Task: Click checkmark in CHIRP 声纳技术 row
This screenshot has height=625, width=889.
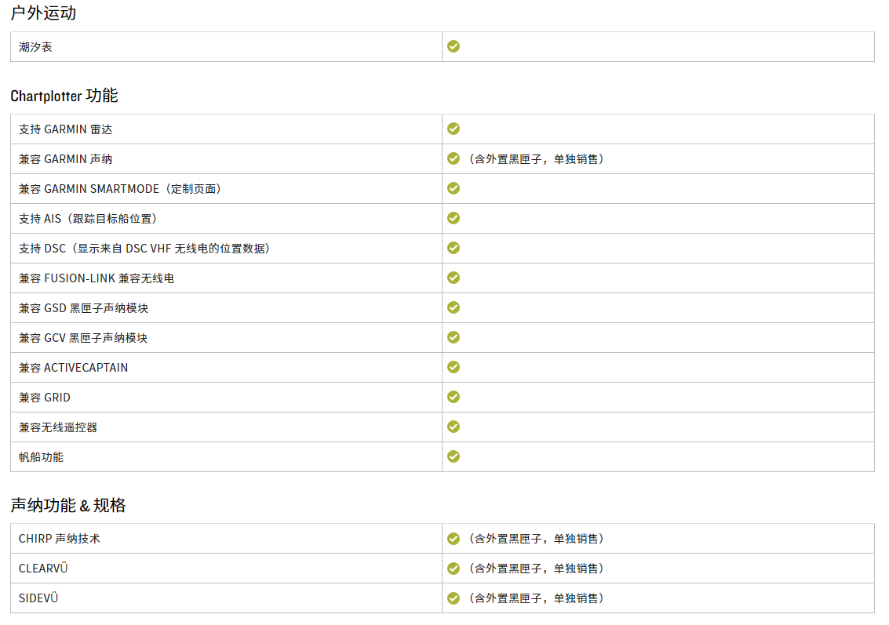Action: click(x=454, y=538)
